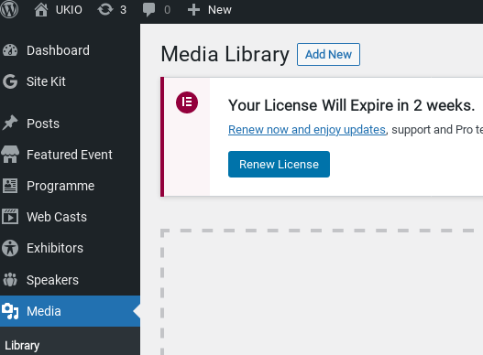Open the UKIO site name link
The height and width of the screenshot is (355, 483).
coord(69,10)
